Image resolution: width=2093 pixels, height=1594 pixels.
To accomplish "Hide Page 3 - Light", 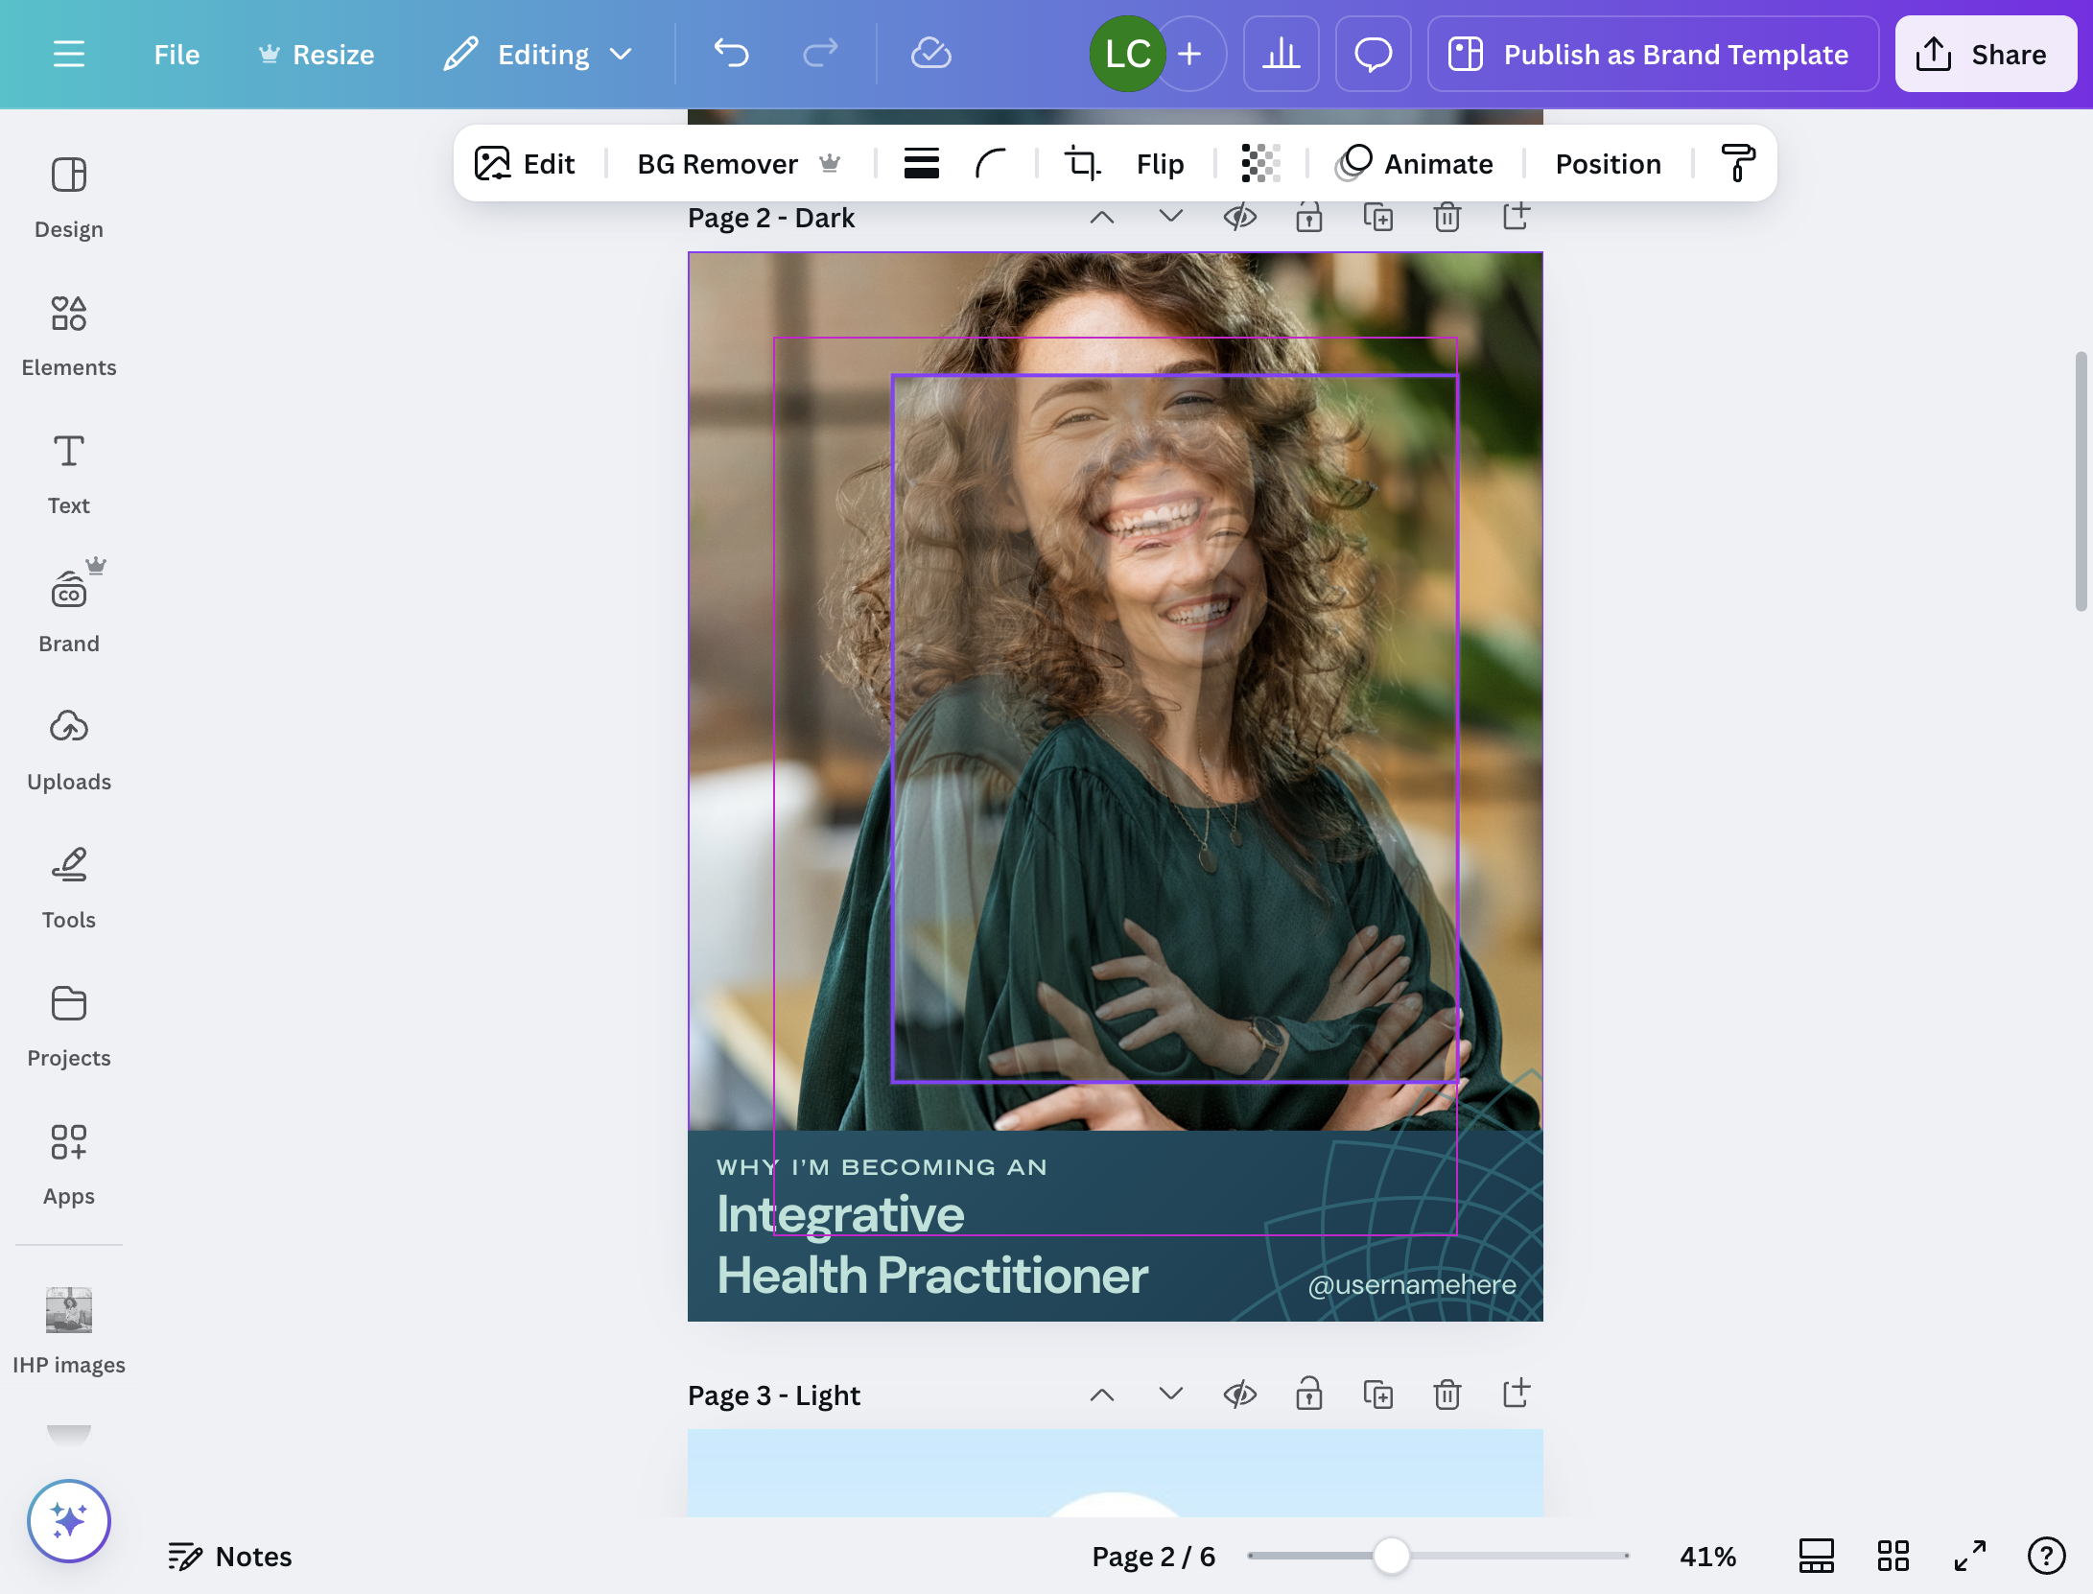I will click(1240, 1395).
